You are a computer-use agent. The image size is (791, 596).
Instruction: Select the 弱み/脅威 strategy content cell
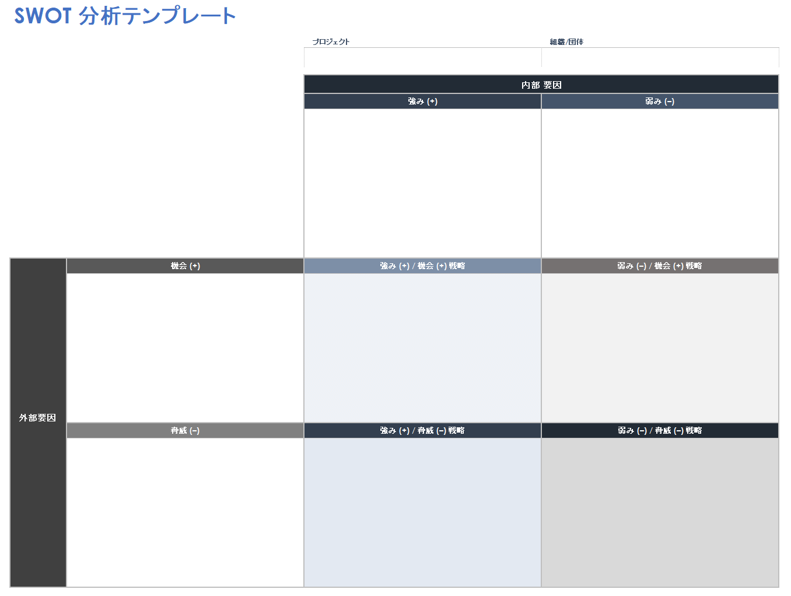[x=660, y=513]
